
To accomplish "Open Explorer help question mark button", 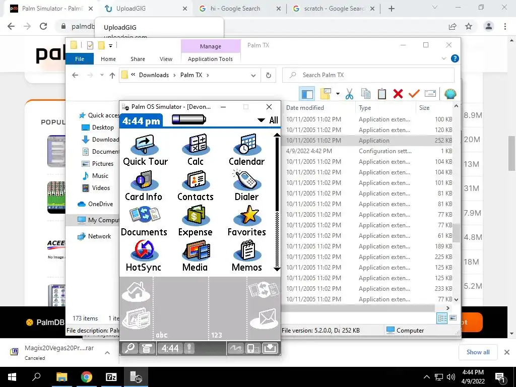I will pyautogui.click(x=455, y=58).
